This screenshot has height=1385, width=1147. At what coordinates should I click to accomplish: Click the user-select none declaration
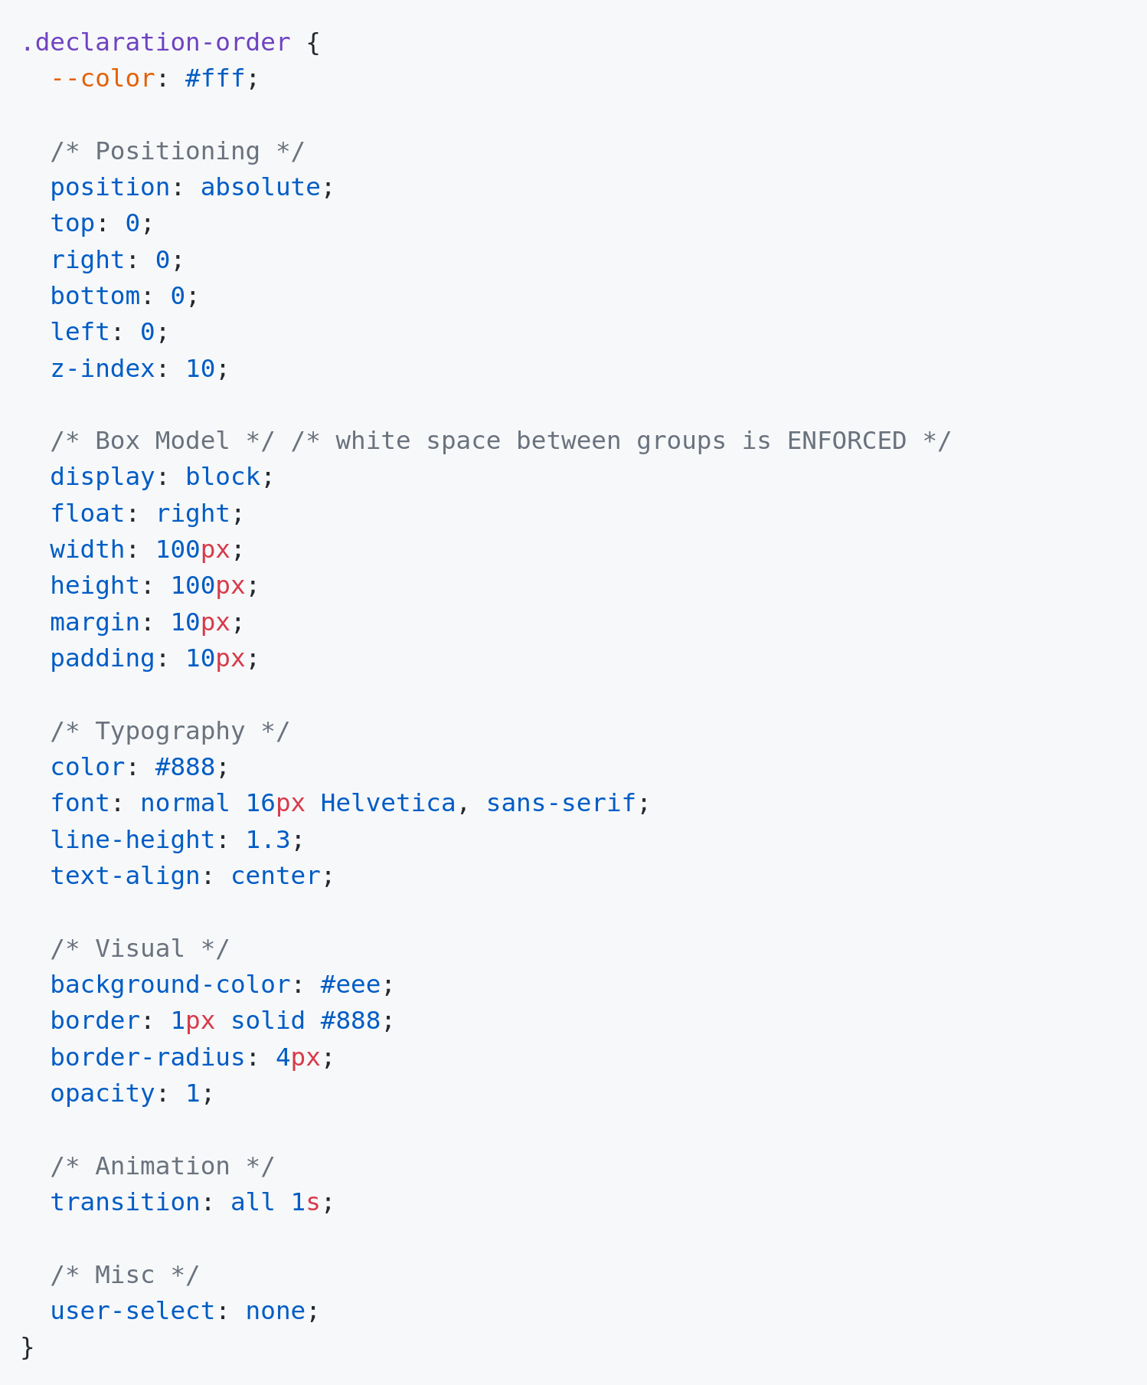(185, 1311)
